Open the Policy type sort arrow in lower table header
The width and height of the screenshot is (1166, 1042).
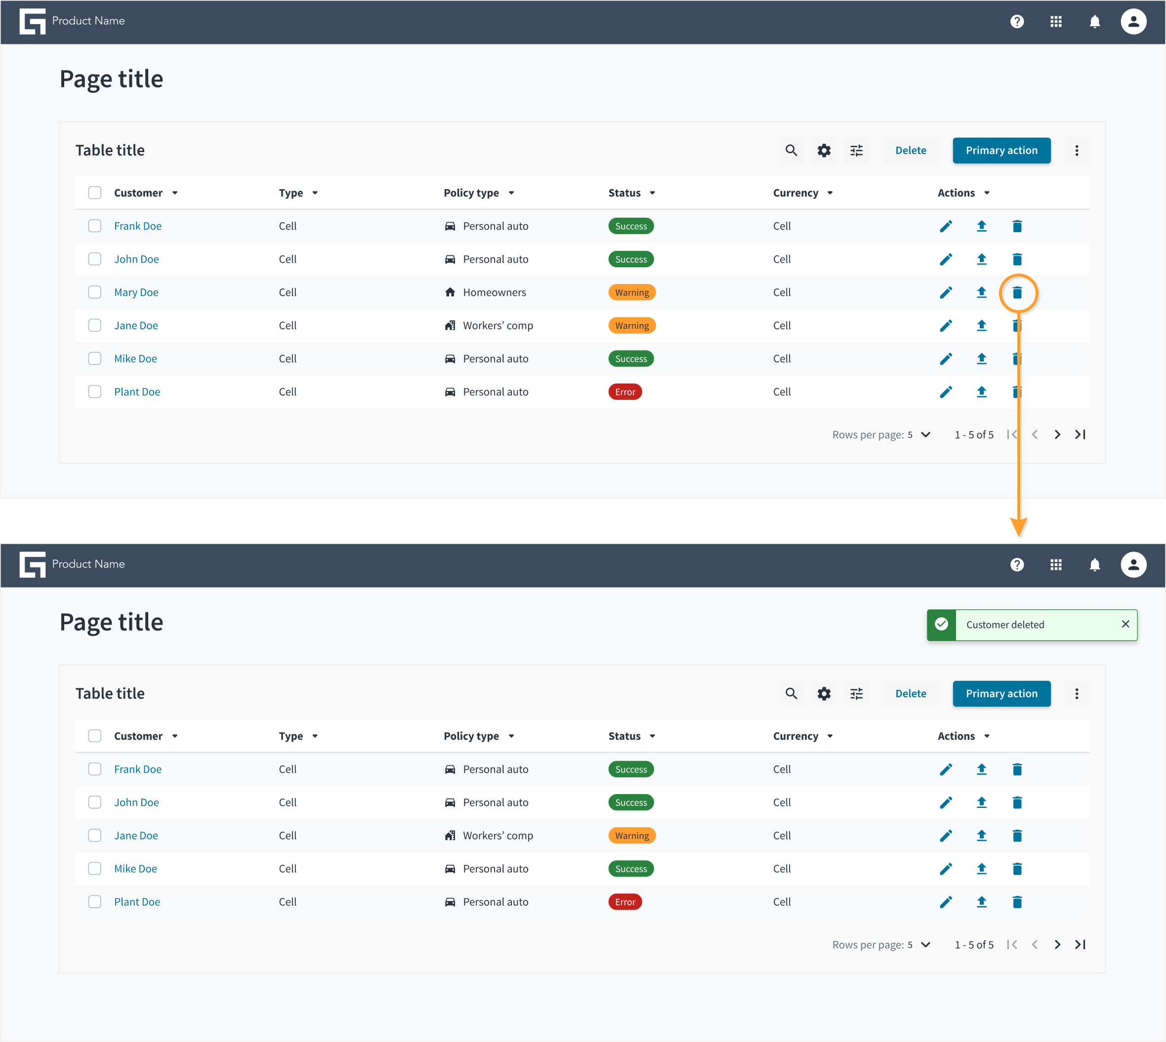click(x=511, y=736)
